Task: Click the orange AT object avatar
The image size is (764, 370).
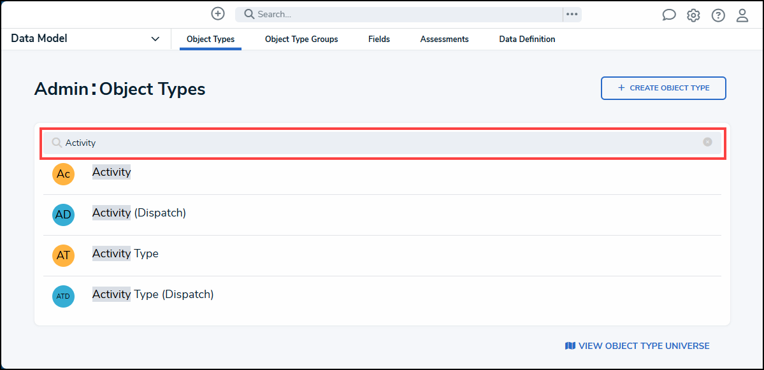Action: (x=63, y=255)
